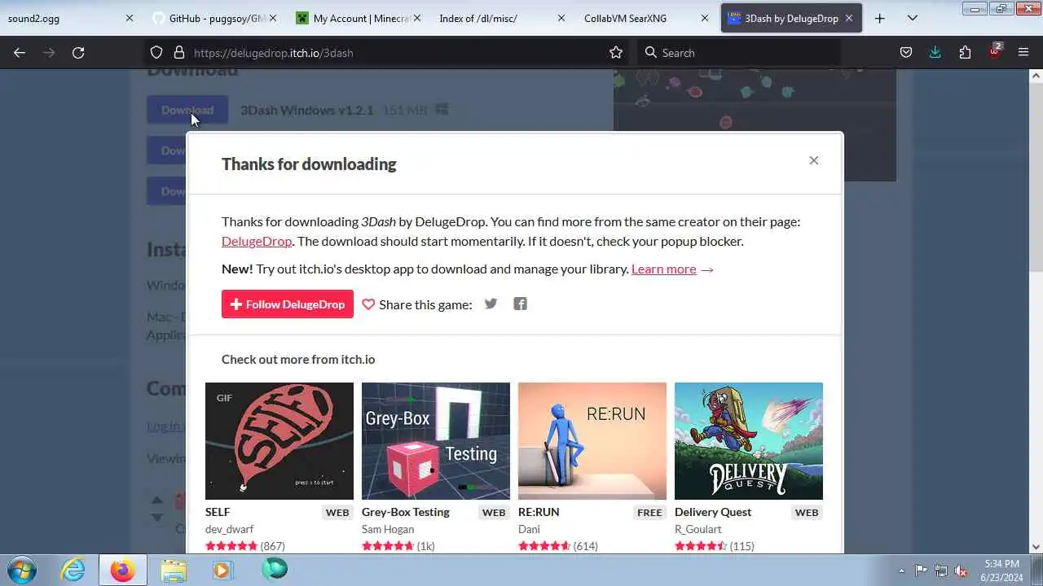Open SELF game thumbnail

(279, 441)
